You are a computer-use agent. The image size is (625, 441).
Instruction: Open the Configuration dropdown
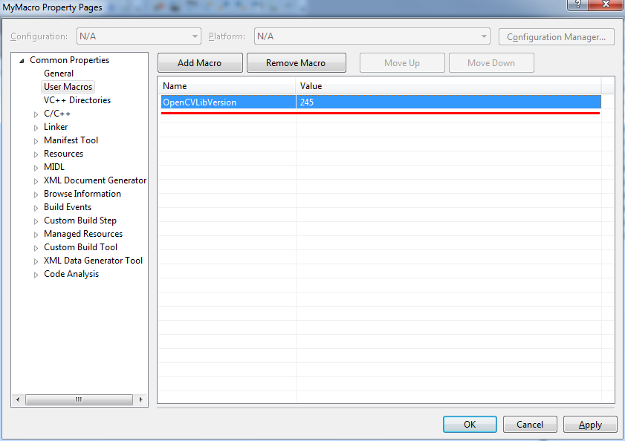click(x=139, y=36)
